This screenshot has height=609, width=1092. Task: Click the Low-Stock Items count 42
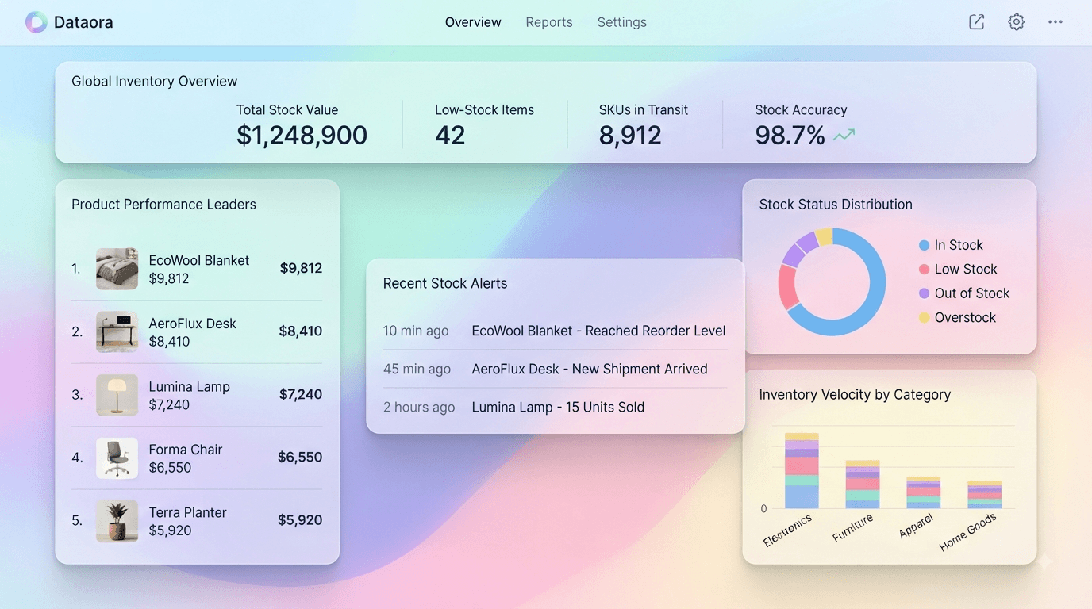450,136
